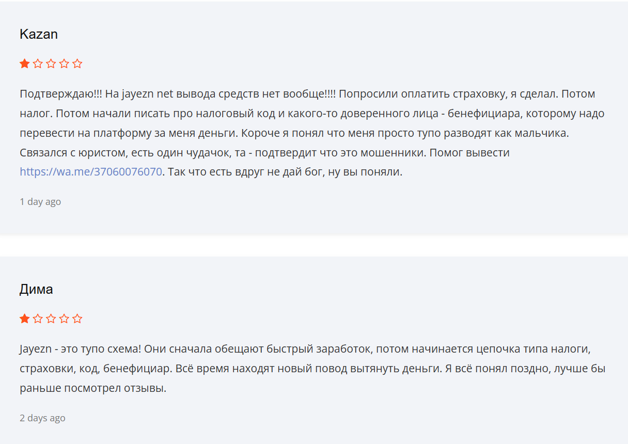Click the reviewer name Дима
Image resolution: width=628 pixels, height=444 pixels.
[x=36, y=289]
